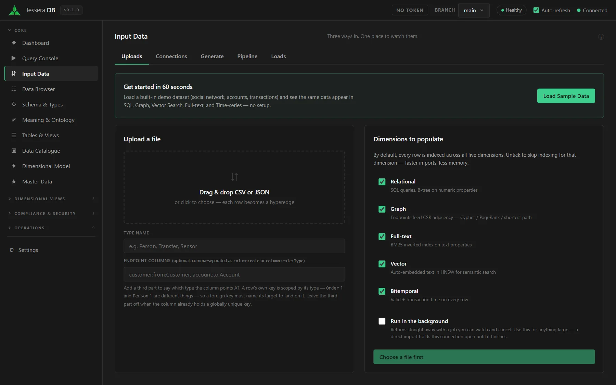
Task: Click the Dimensional Model sidebar label
Action: tap(46, 166)
